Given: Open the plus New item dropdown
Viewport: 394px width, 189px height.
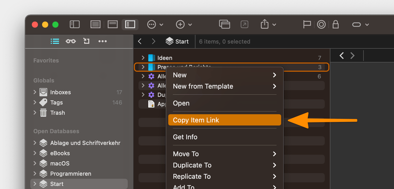Looking at the screenshot, I should pyautogui.click(x=184, y=25).
